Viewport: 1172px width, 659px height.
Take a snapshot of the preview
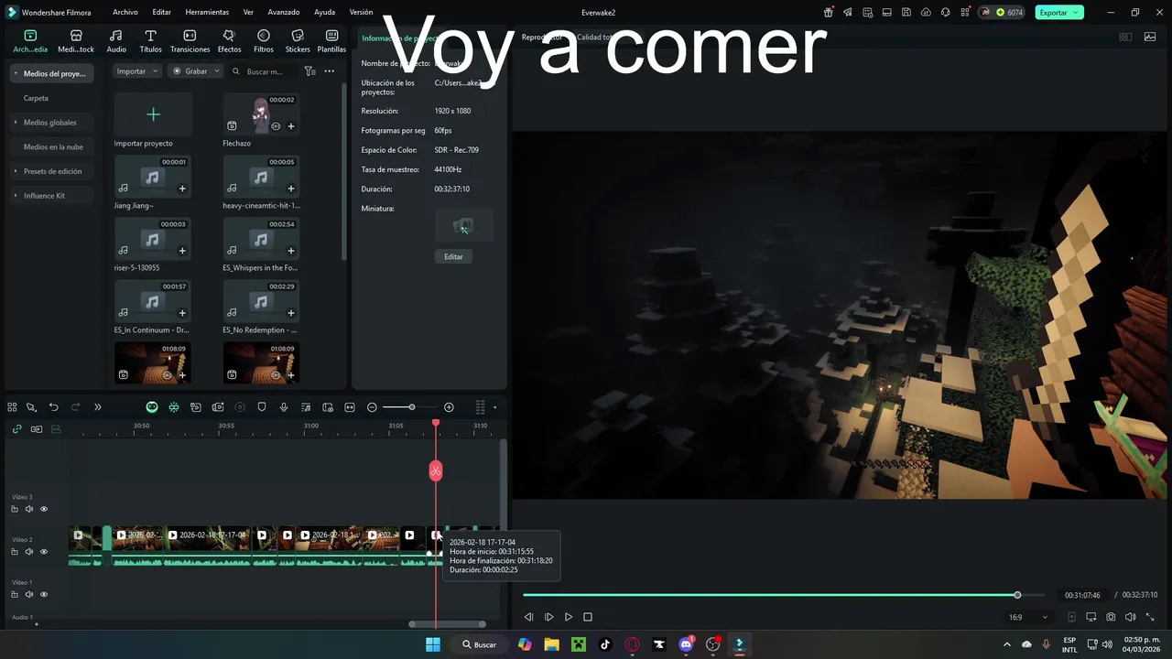1111,617
